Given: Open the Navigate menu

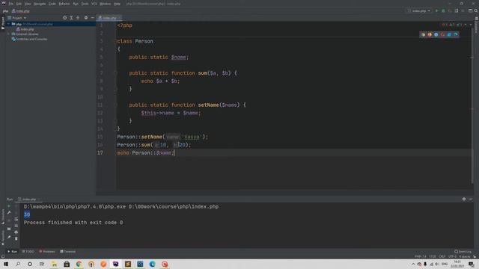Looking at the screenshot, I should (40, 4).
